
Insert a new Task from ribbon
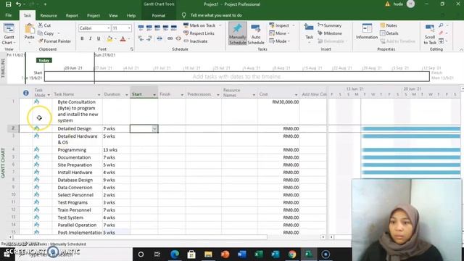pos(309,33)
